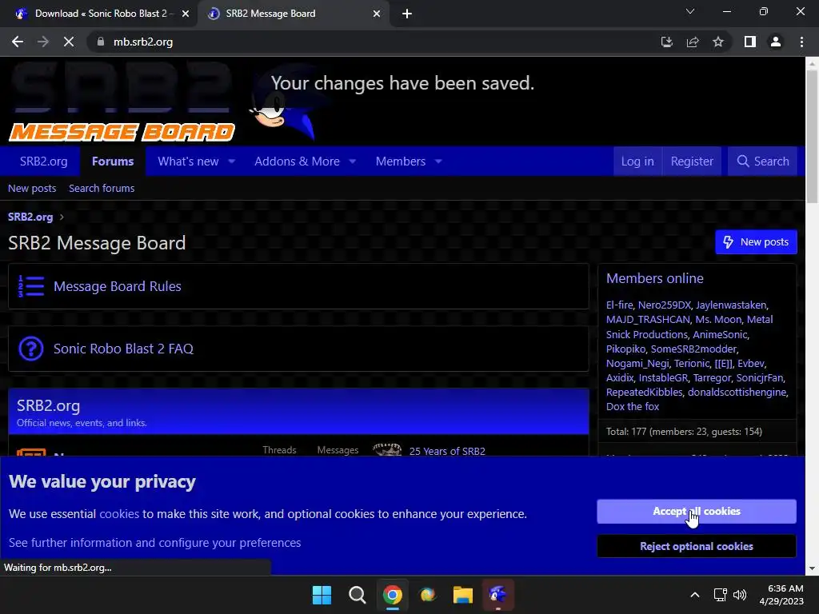Viewport: 819px width, 614px height.
Task: Click the page vertical scrollbar
Action: pos(812,138)
